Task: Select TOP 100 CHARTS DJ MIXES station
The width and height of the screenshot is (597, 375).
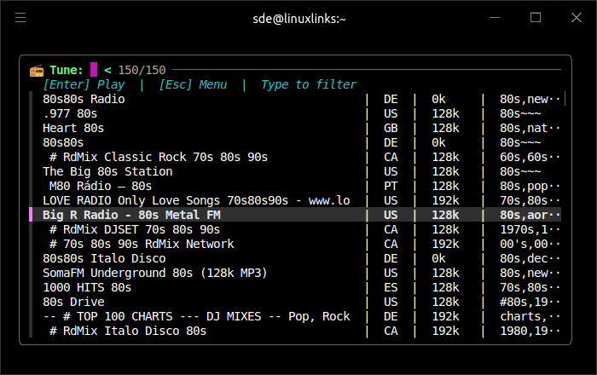Action: pos(297,316)
